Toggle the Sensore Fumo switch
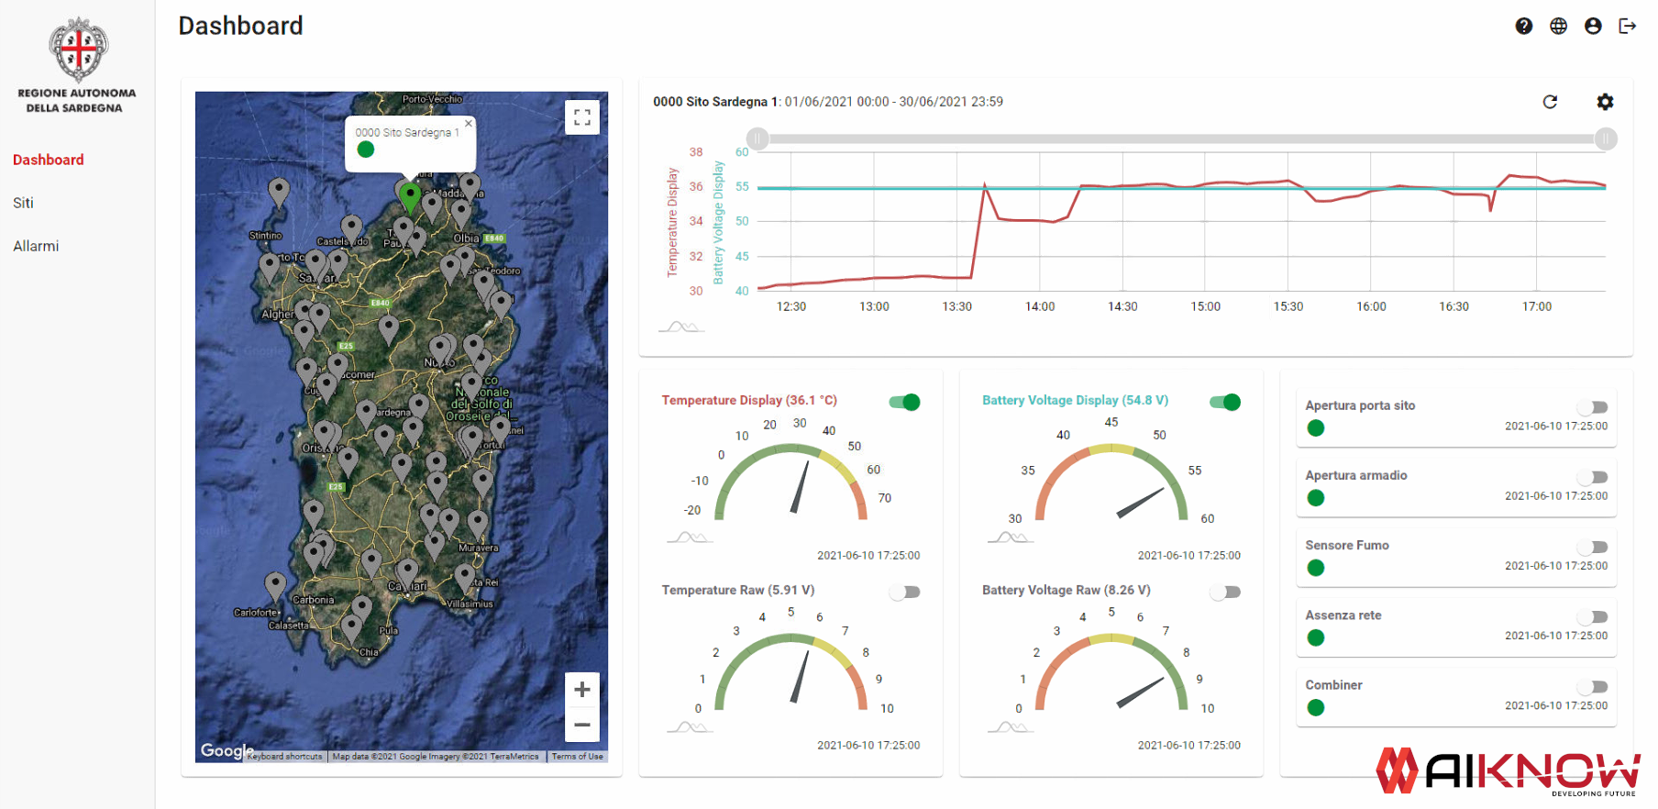 pyautogui.click(x=1593, y=548)
